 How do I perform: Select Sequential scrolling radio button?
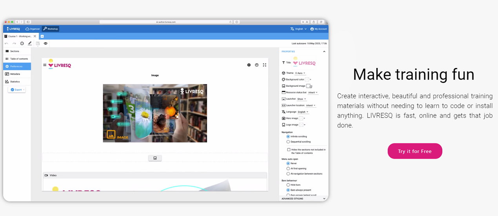[288, 142]
